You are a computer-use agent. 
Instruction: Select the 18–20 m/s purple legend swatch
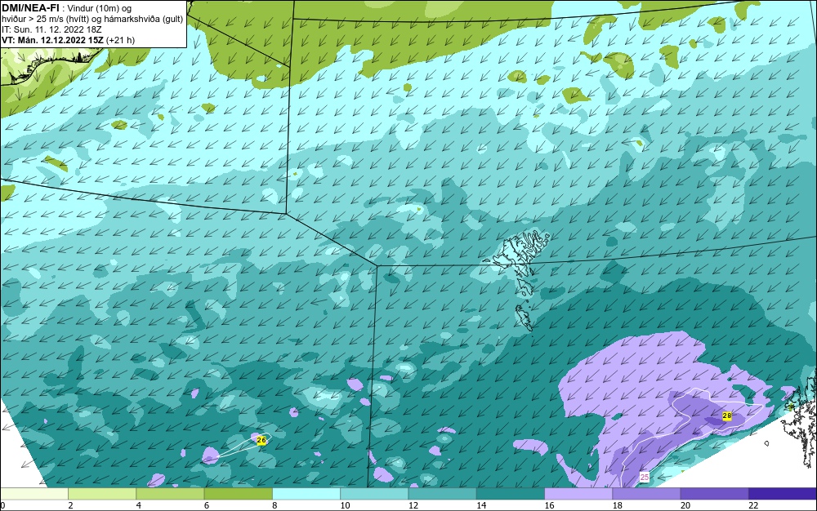646,494
